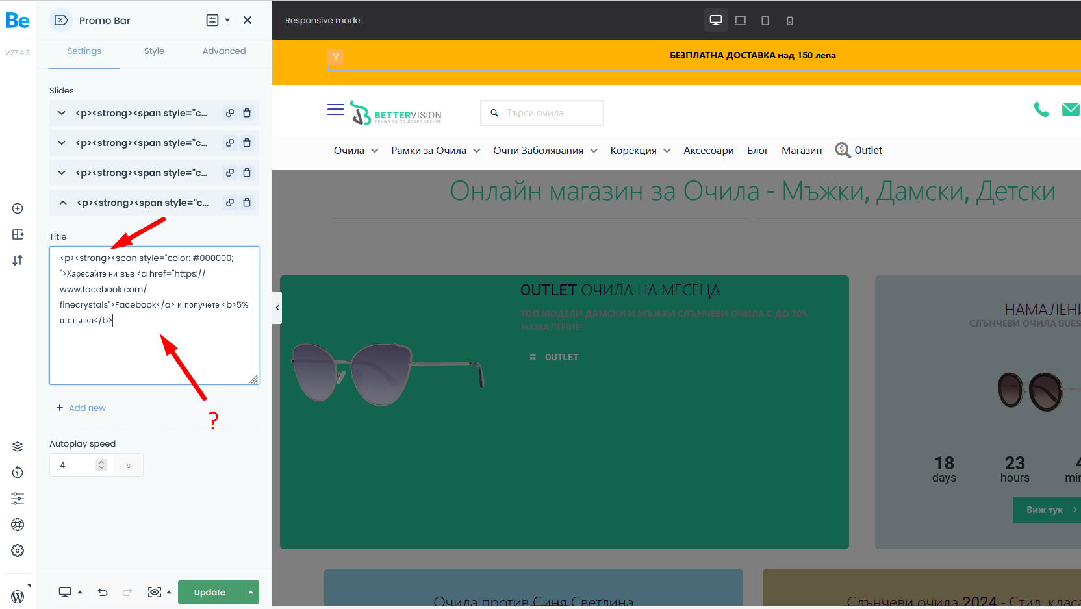Switch to the Advanced tab
This screenshot has height=609, width=1081.
[224, 51]
